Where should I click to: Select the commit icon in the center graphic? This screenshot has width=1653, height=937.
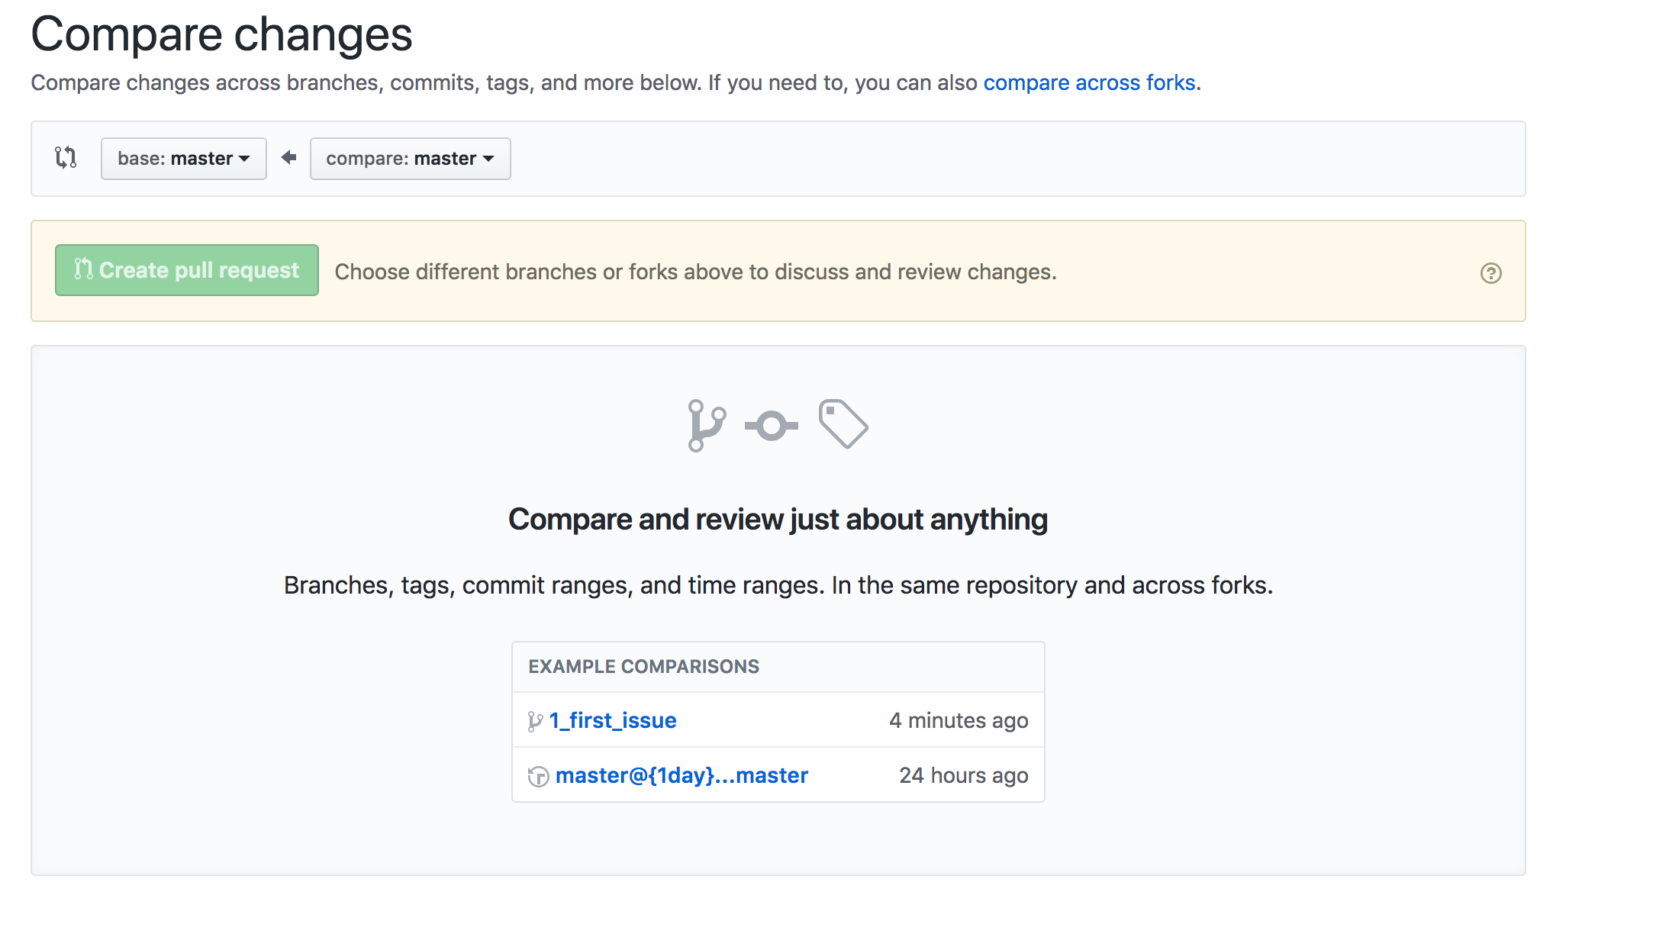pyautogui.click(x=771, y=425)
